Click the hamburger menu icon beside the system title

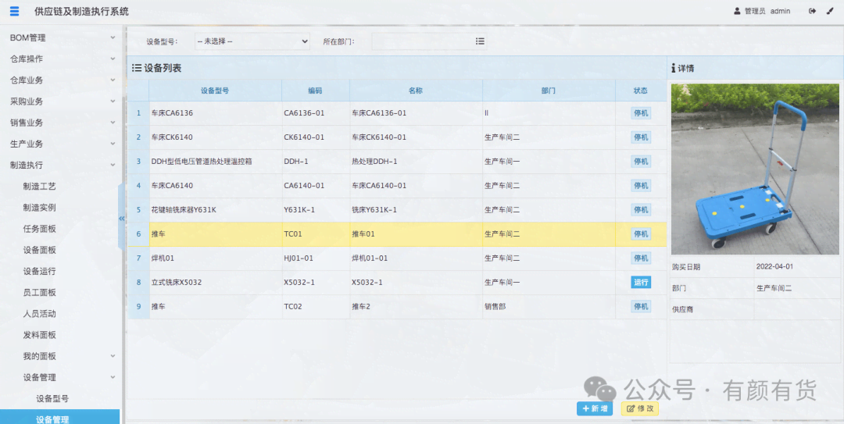tap(14, 11)
